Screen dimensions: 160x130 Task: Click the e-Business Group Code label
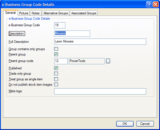click(x=24, y=25)
